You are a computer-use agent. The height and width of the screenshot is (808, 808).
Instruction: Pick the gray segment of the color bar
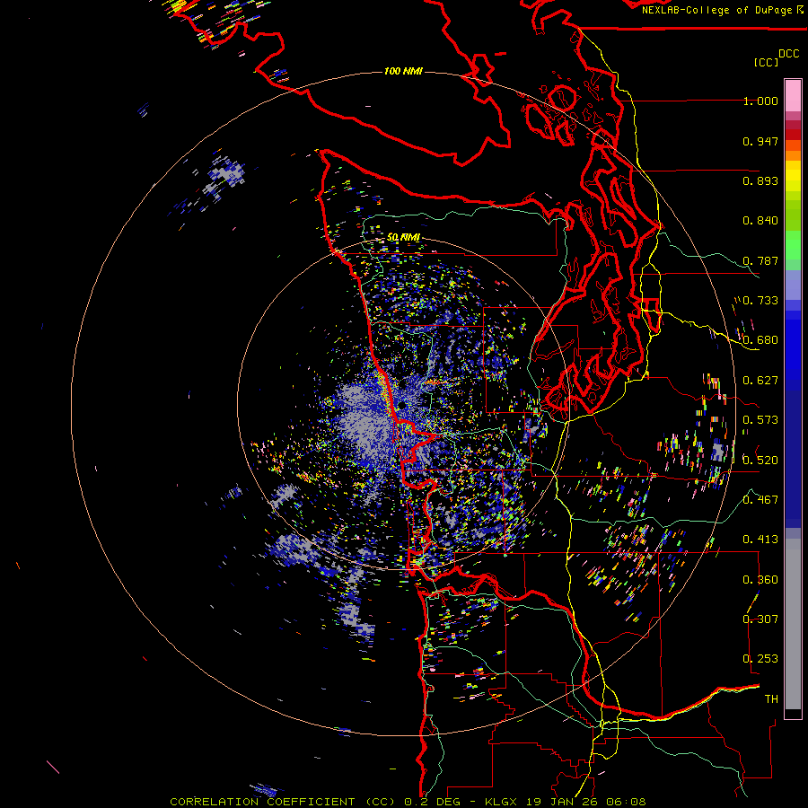[x=793, y=624]
